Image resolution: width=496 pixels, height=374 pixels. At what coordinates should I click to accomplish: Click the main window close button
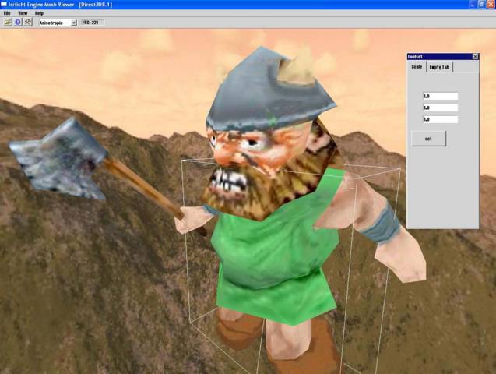coord(492,4)
